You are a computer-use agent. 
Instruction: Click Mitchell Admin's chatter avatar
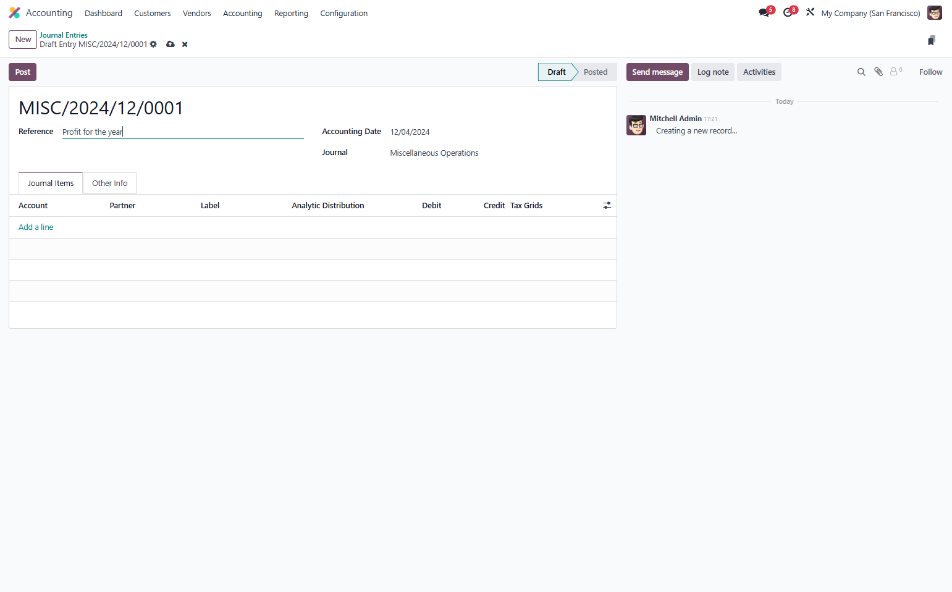click(636, 125)
